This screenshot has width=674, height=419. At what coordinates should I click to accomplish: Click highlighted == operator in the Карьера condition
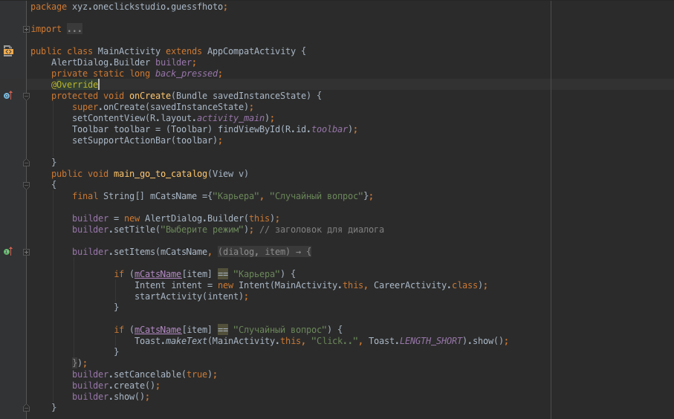(x=223, y=273)
